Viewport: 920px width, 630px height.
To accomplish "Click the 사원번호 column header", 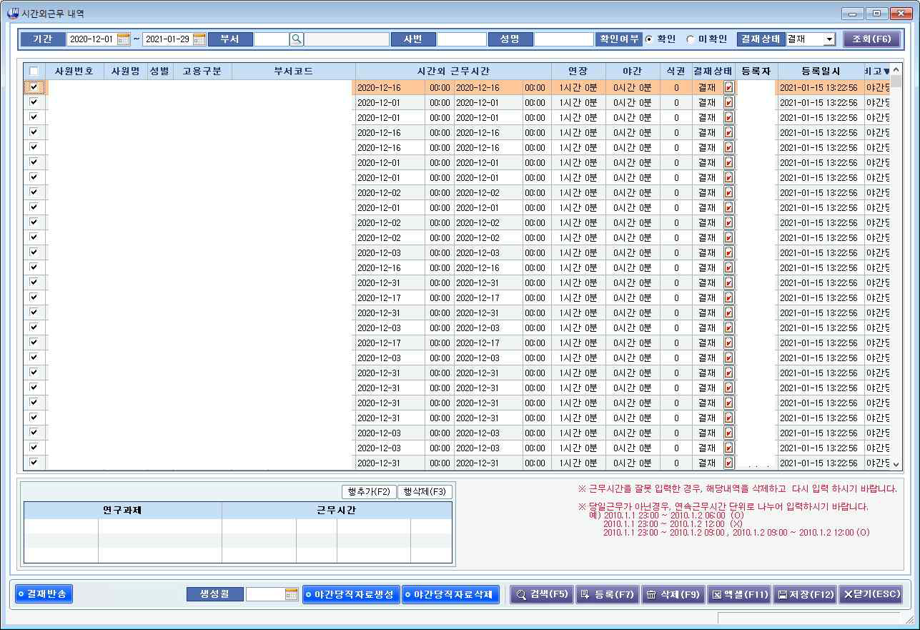I will pyautogui.click(x=74, y=71).
